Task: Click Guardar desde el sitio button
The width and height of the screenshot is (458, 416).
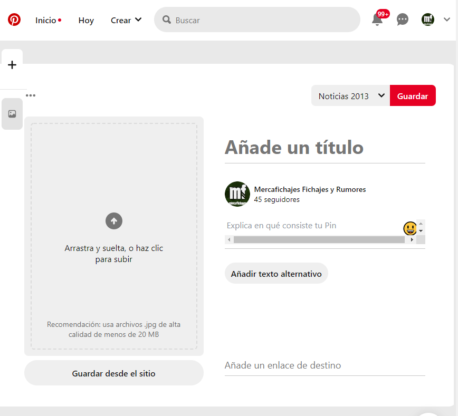Action: point(114,373)
